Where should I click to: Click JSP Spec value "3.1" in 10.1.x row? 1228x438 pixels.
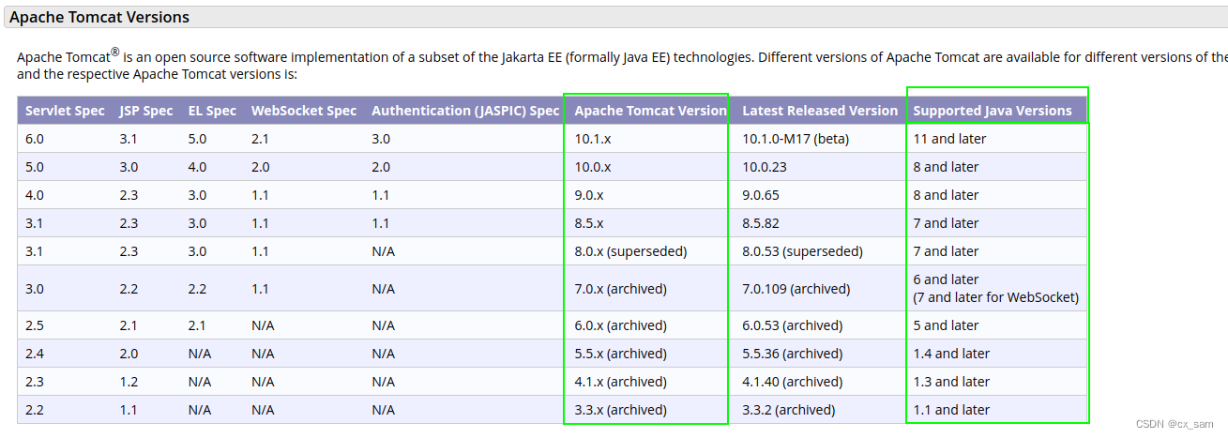pyautogui.click(x=129, y=139)
